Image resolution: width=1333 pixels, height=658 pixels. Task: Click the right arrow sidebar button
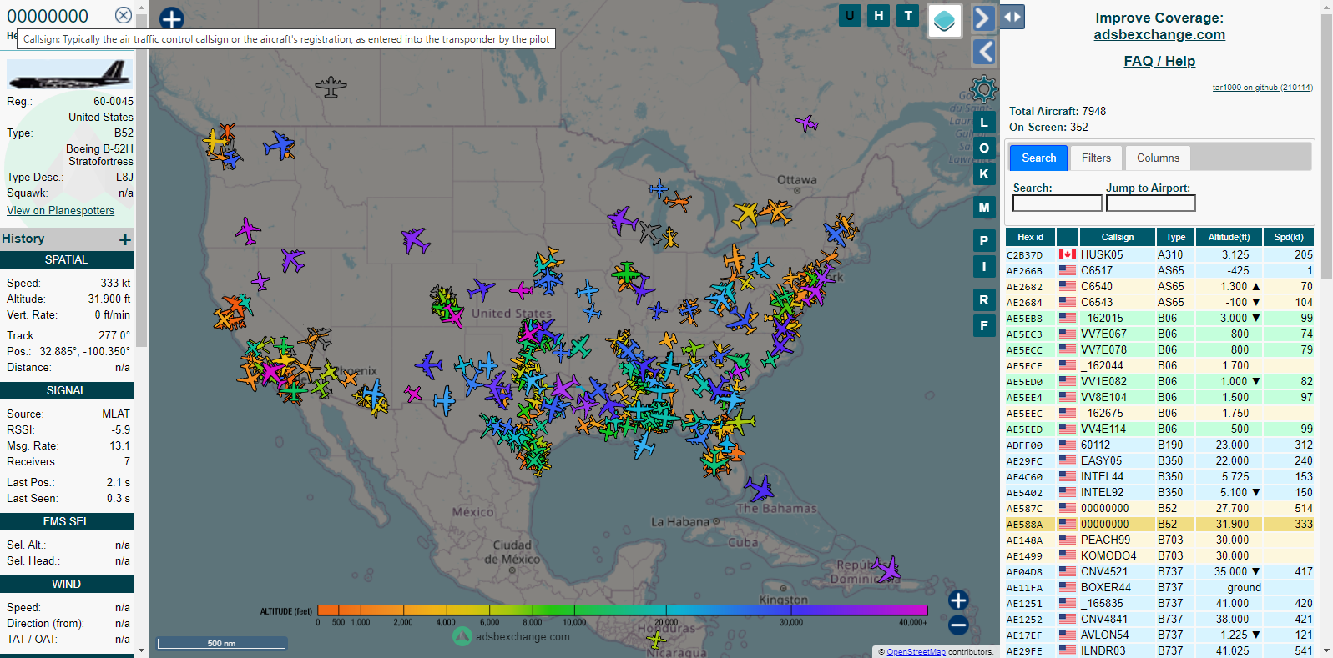tap(984, 18)
